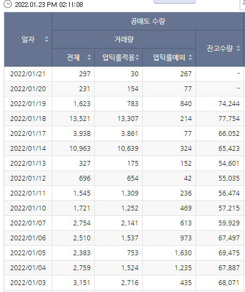Click the clock icon beside timestamp
This screenshot has height=292, width=245.
click(7, 4)
